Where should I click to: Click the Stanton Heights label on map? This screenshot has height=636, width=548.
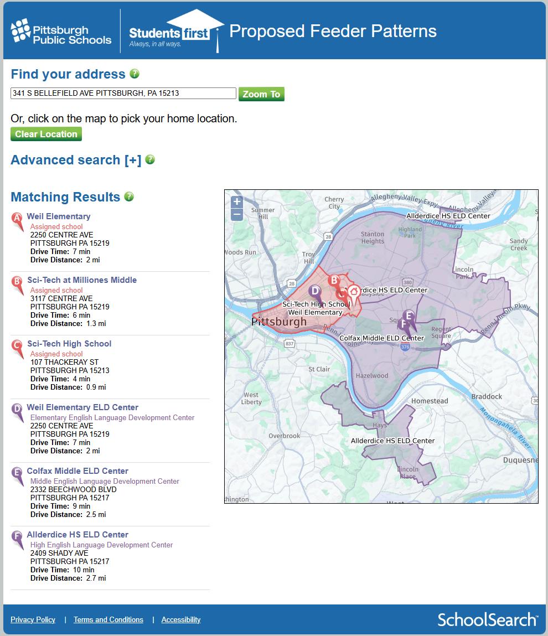click(x=373, y=237)
